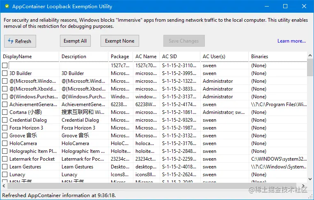This screenshot has width=314, height=200.
Task: Check the Learn Gestures checkbox
Action: (x=5, y=167)
